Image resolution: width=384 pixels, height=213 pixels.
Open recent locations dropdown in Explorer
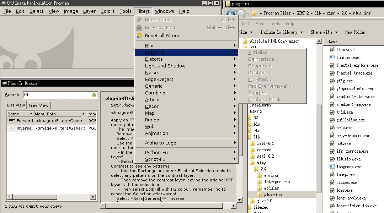click(x=247, y=14)
